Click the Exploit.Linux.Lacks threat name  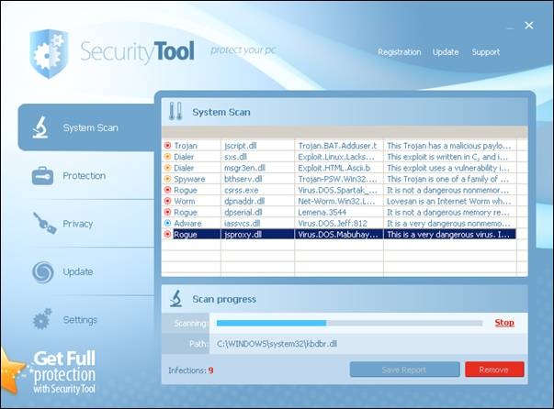[336, 157]
